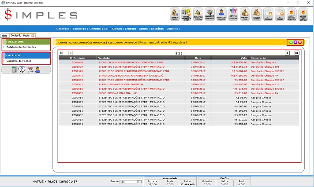Switch to the Início tab

pos(4,35)
